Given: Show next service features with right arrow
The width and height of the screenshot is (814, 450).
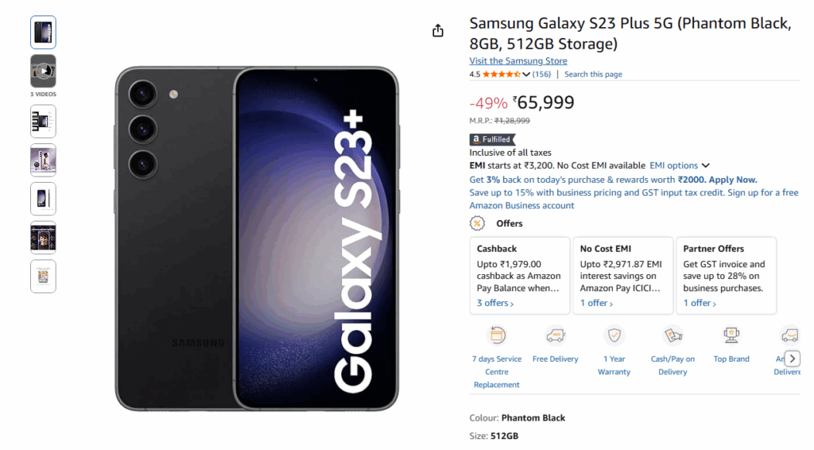Looking at the screenshot, I should point(793,359).
